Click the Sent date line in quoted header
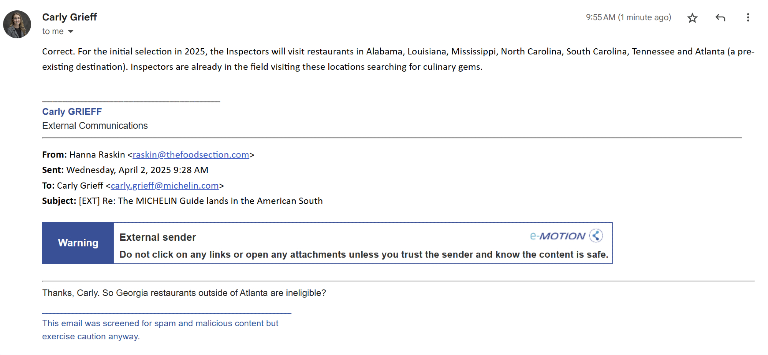 click(x=125, y=170)
